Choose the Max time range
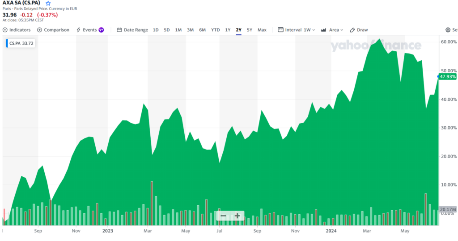458x241 pixels. coord(262,30)
